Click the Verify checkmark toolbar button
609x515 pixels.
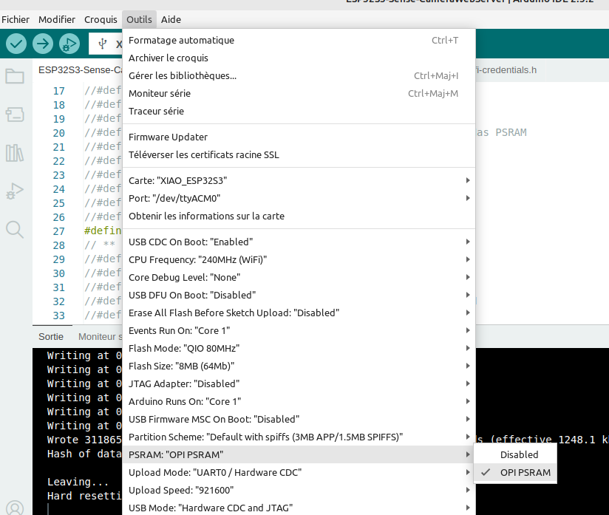point(16,44)
